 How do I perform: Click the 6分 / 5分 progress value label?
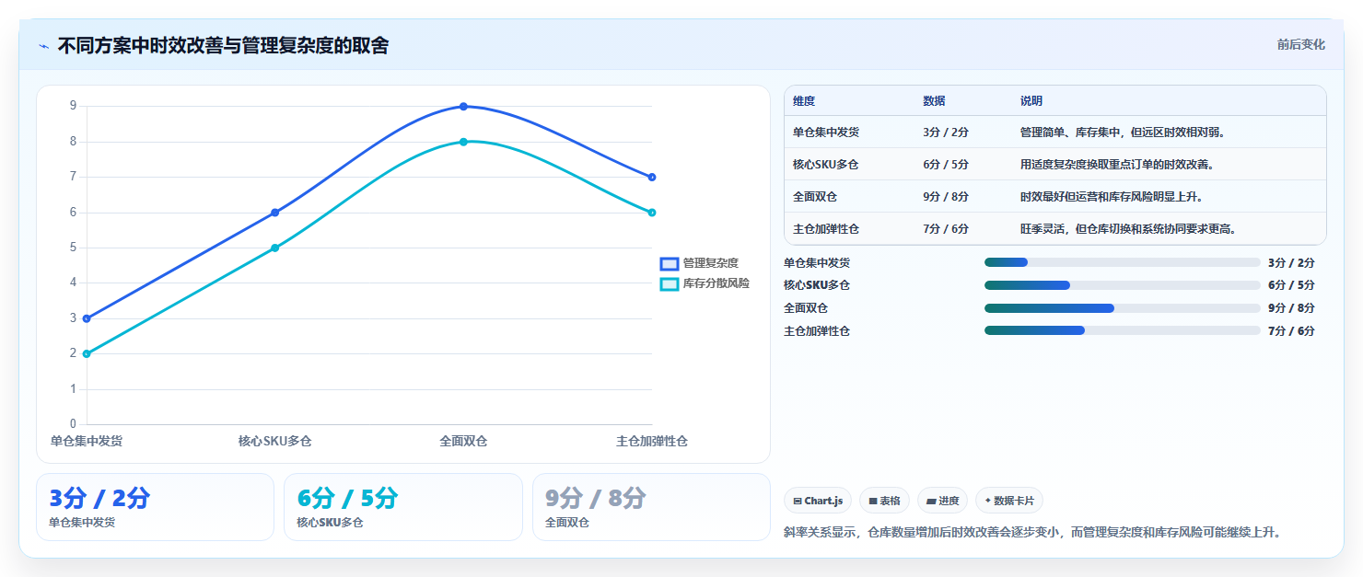[x=1291, y=285]
